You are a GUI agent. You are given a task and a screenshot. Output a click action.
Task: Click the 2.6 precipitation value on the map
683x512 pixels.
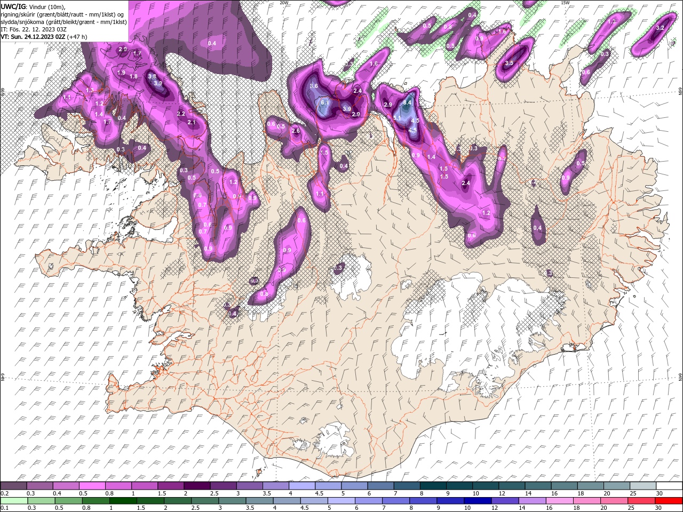point(296,131)
